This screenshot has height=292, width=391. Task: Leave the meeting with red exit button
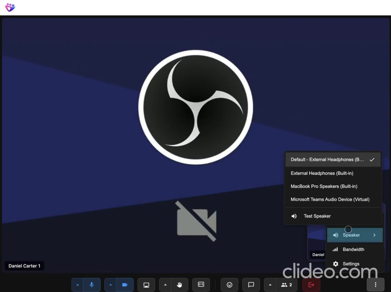tap(311, 285)
